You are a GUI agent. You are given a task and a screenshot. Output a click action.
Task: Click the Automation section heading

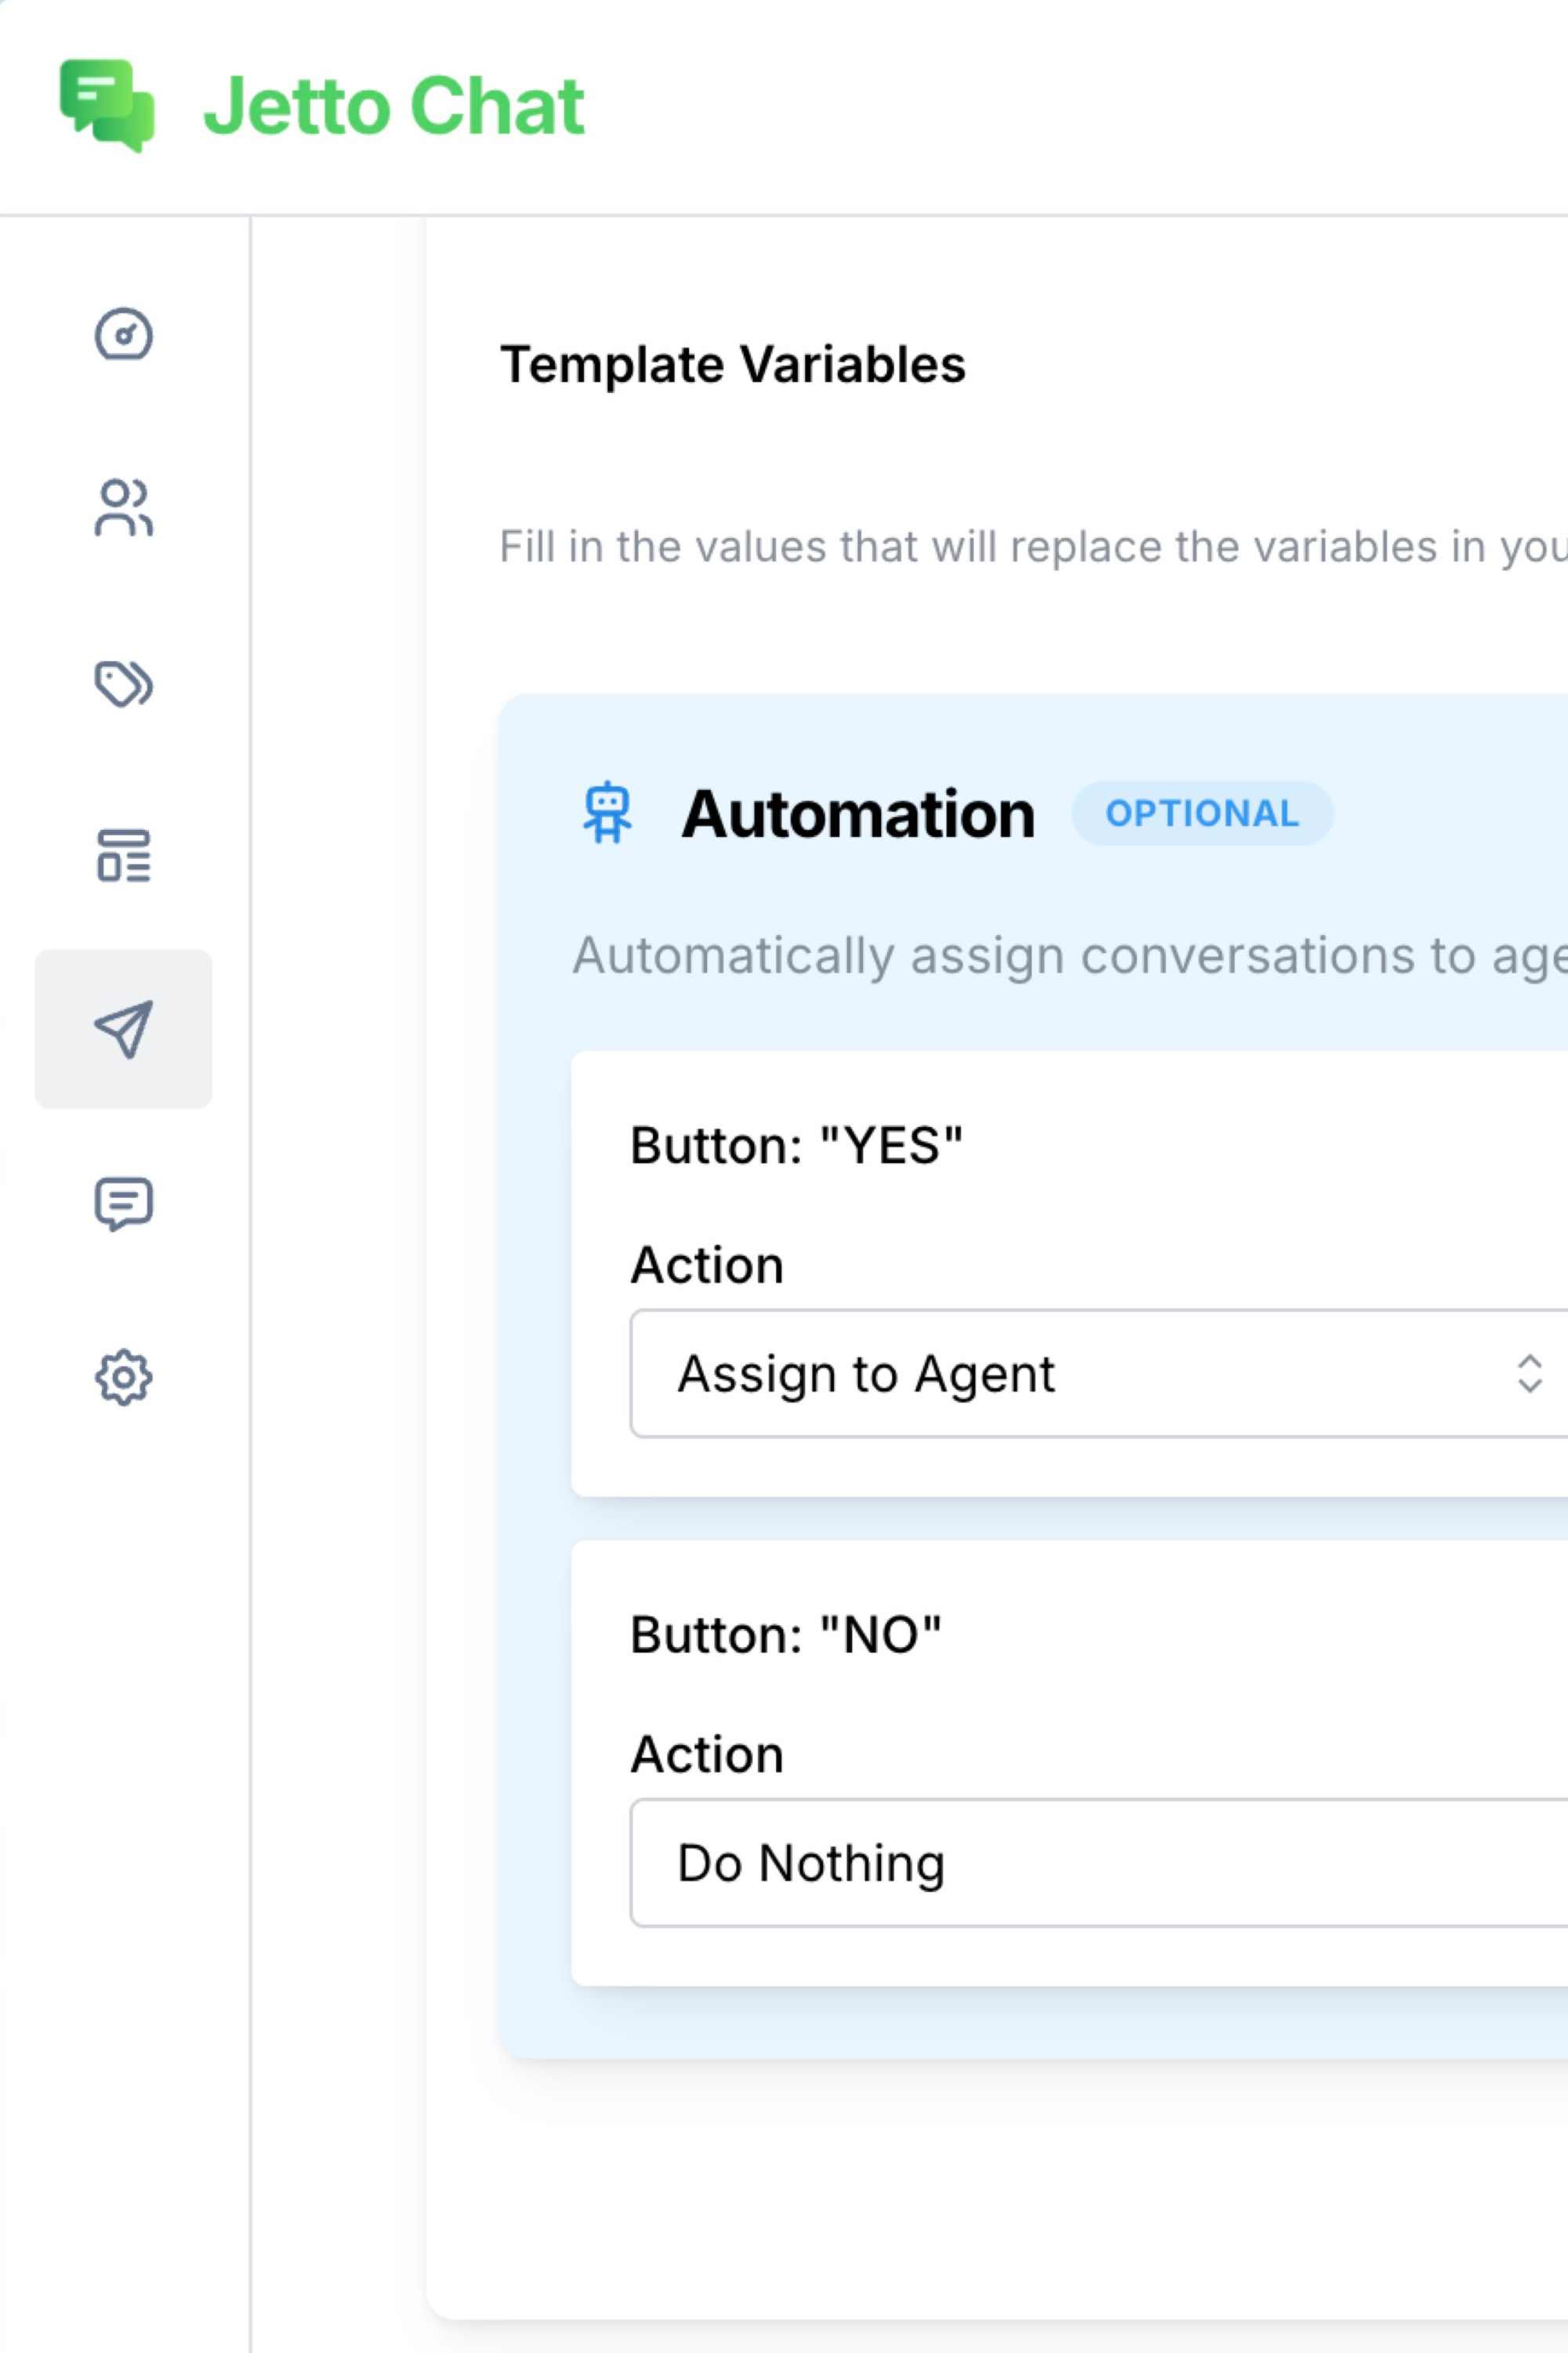point(857,814)
